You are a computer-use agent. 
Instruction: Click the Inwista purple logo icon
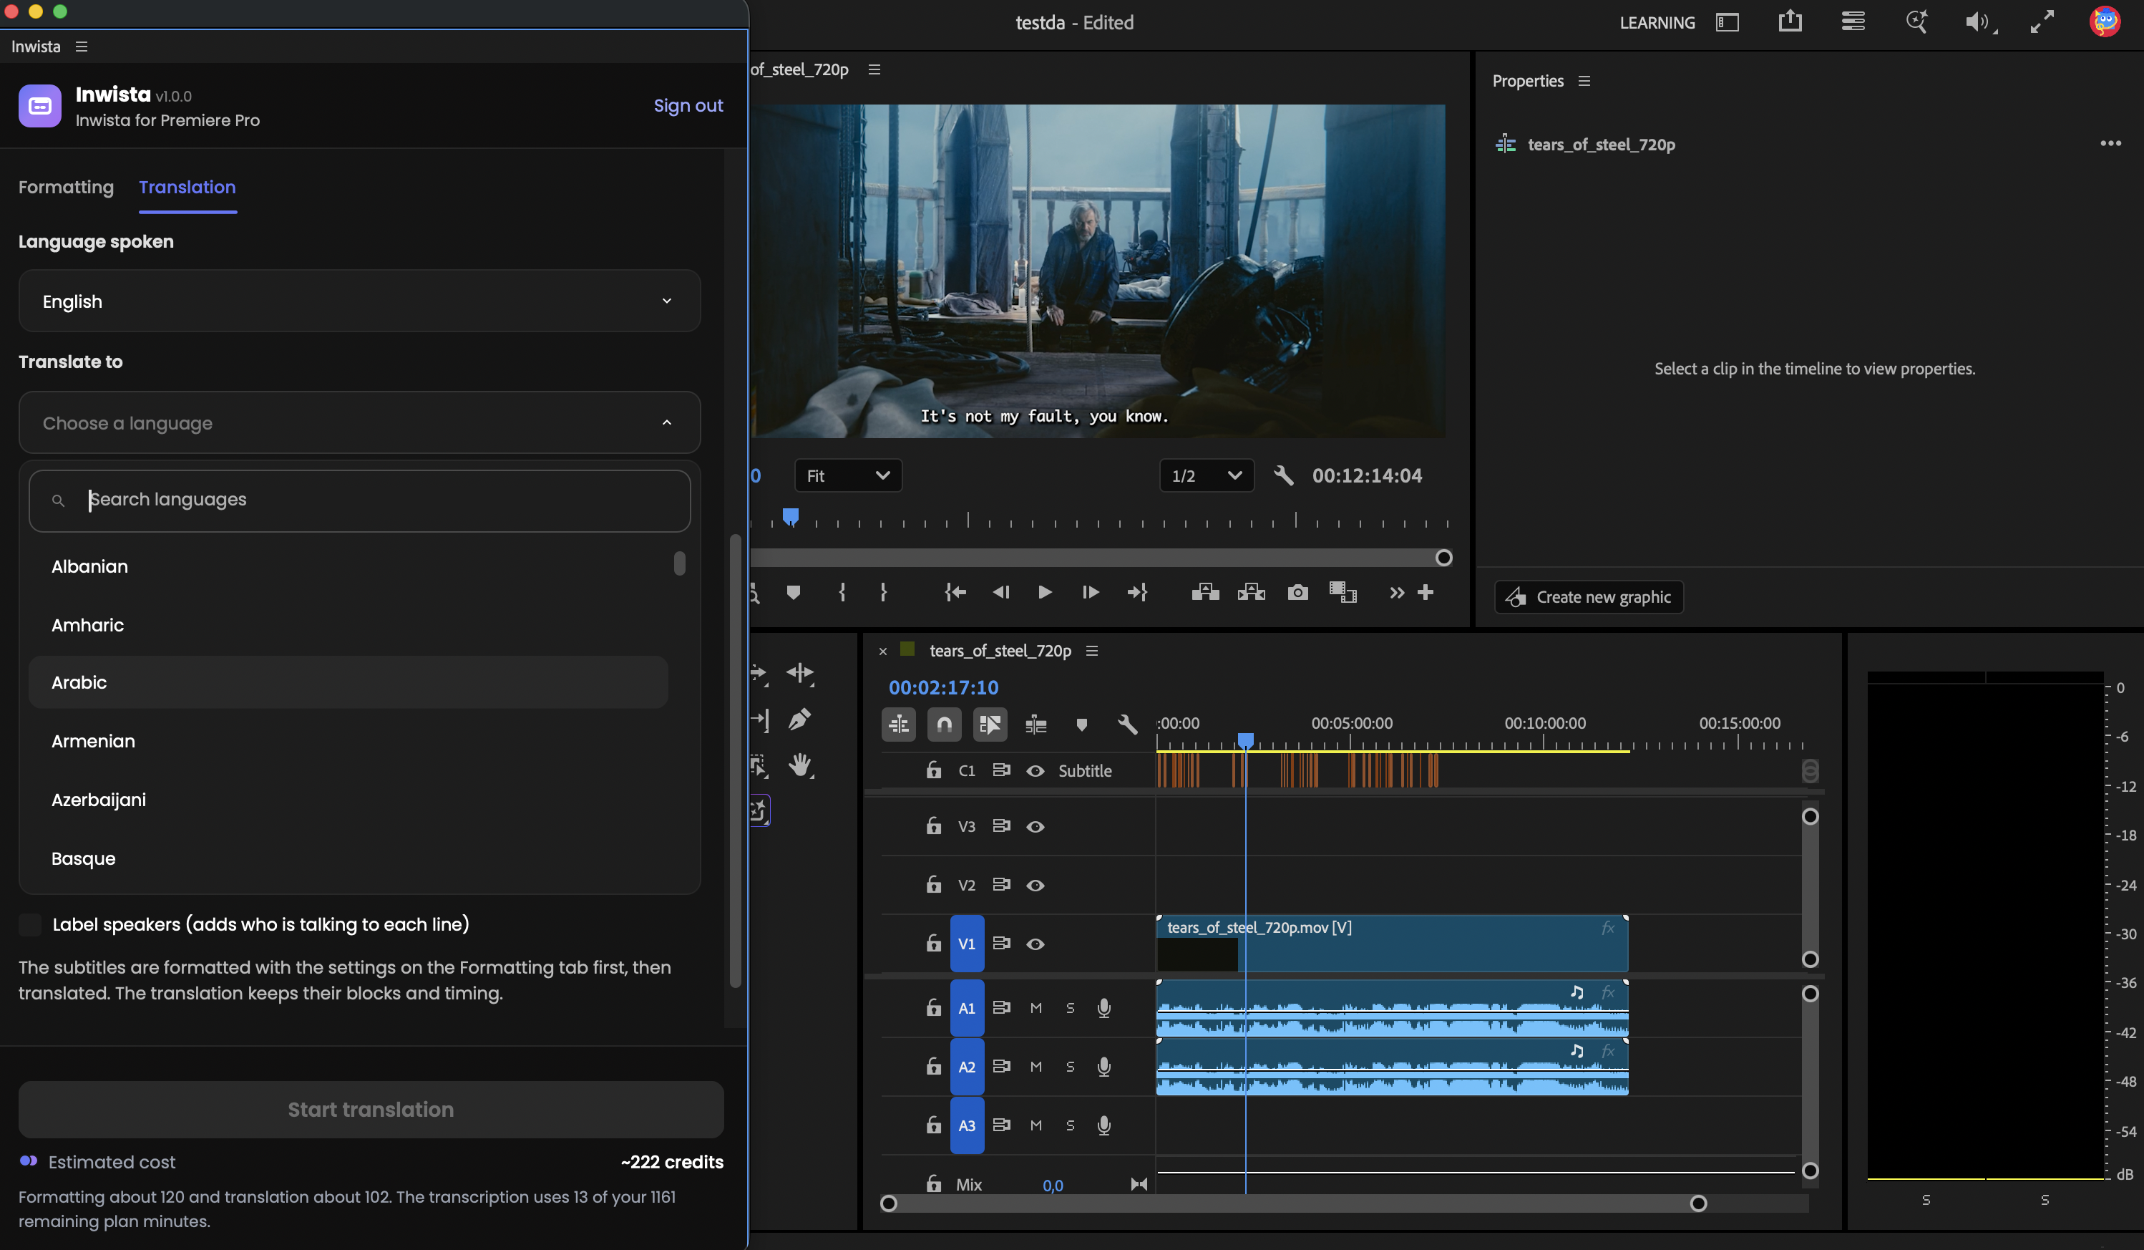point(40,105)
